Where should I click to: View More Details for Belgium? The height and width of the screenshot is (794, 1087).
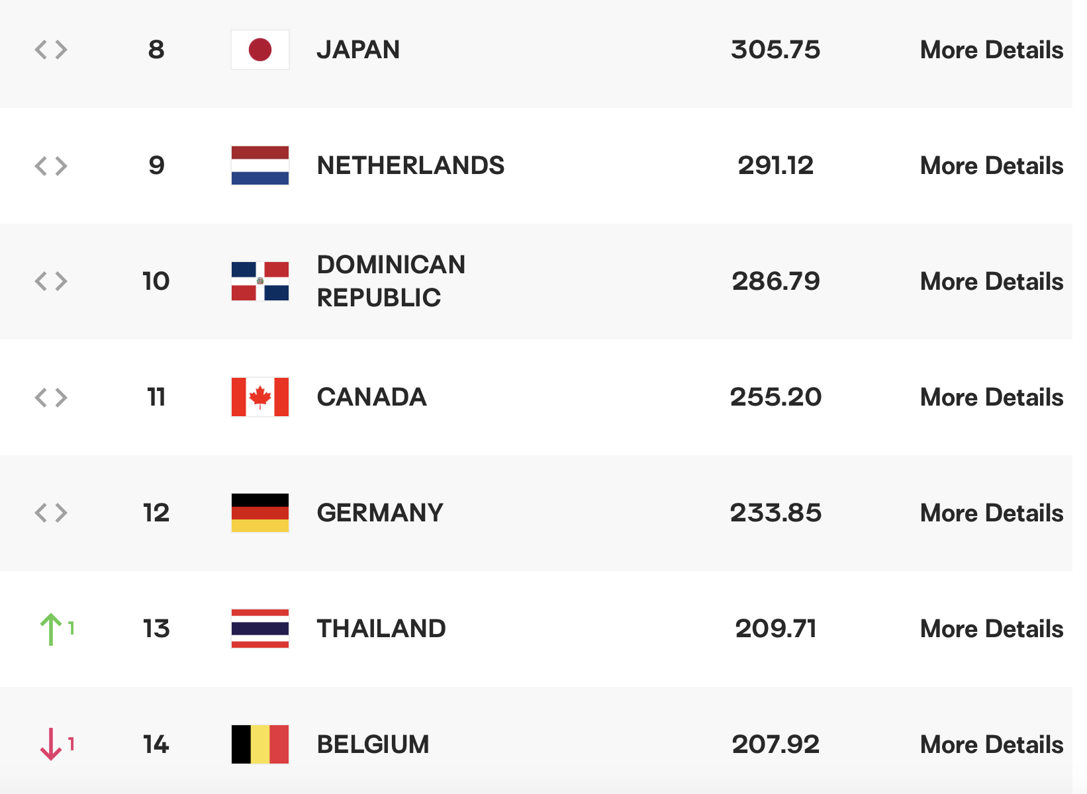[992, 745]
